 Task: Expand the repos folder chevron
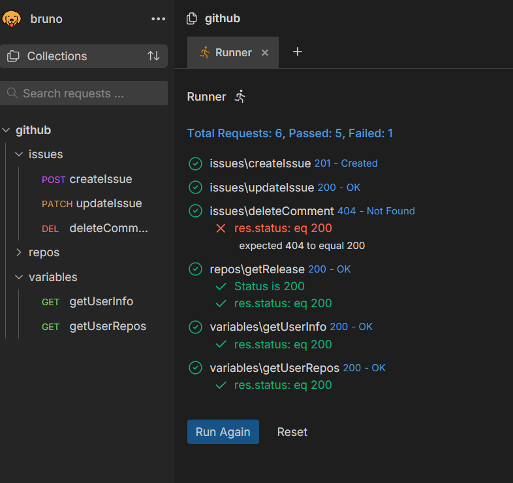[19, 252]
